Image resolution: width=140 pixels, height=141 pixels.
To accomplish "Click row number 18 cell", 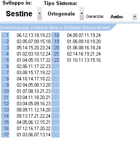I will point(56,35).
